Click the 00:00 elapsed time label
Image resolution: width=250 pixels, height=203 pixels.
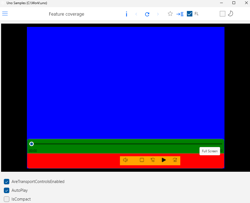coord(33,151)
